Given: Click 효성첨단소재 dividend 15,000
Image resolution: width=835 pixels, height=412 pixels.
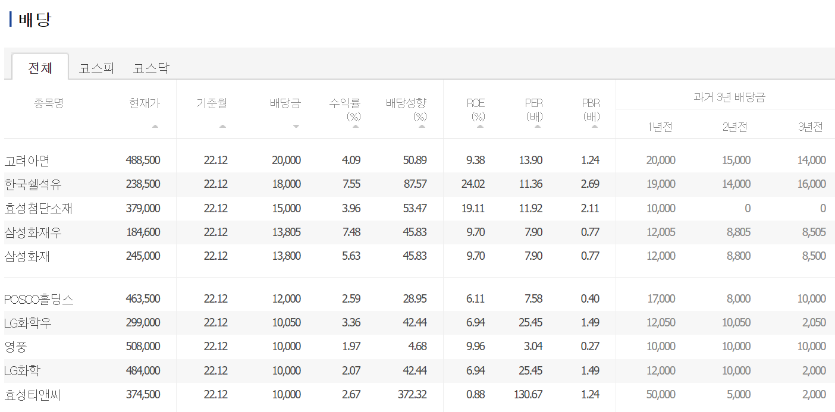Looking at the screenshot, I should point(287,208).
